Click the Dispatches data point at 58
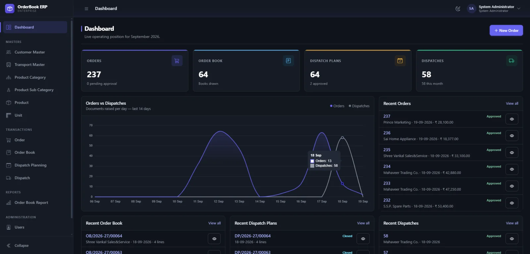The width and height of the screenshot is (530, 254). (x=343, y=138)
